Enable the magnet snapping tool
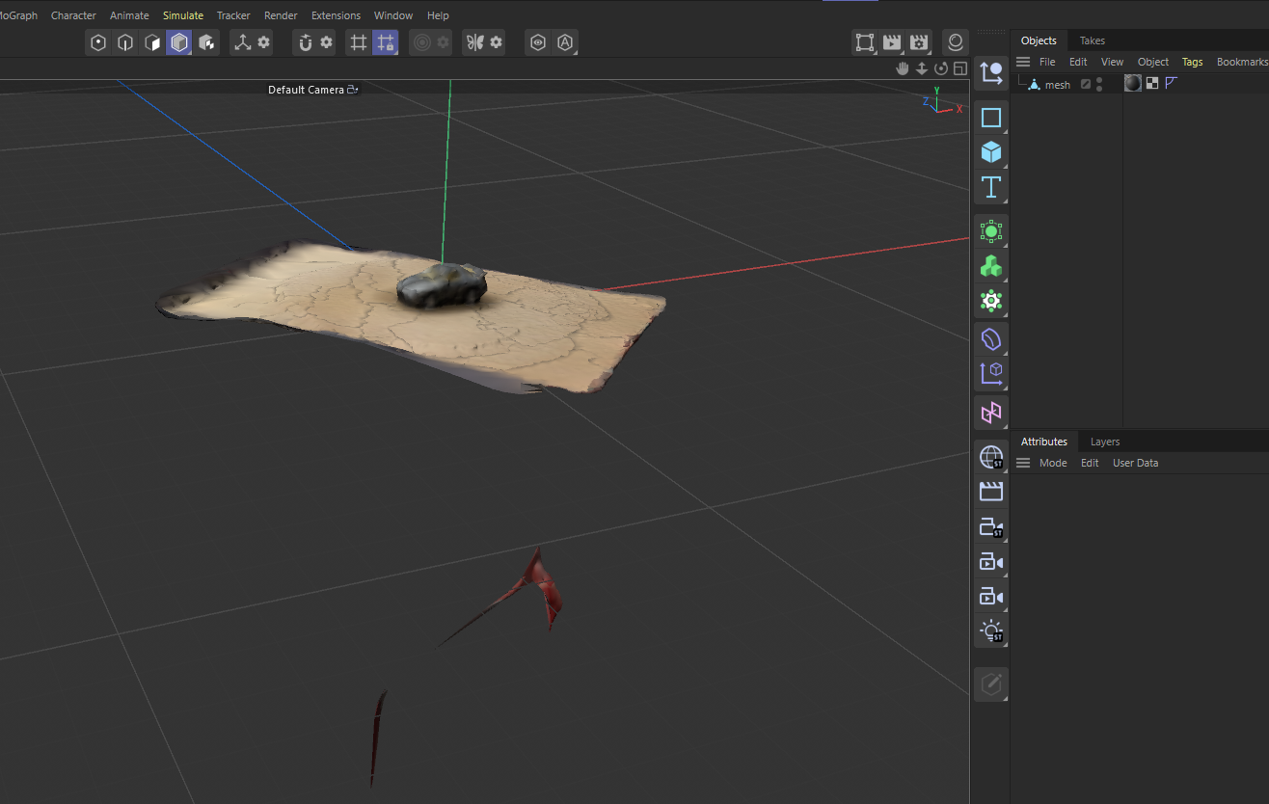The height and width of the screenshot is (804, 1269). pos(306,42)
